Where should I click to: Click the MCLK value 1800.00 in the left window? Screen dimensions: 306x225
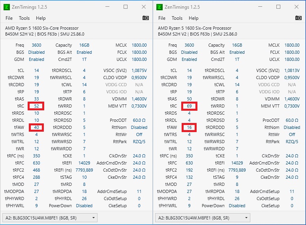point(139,45)
